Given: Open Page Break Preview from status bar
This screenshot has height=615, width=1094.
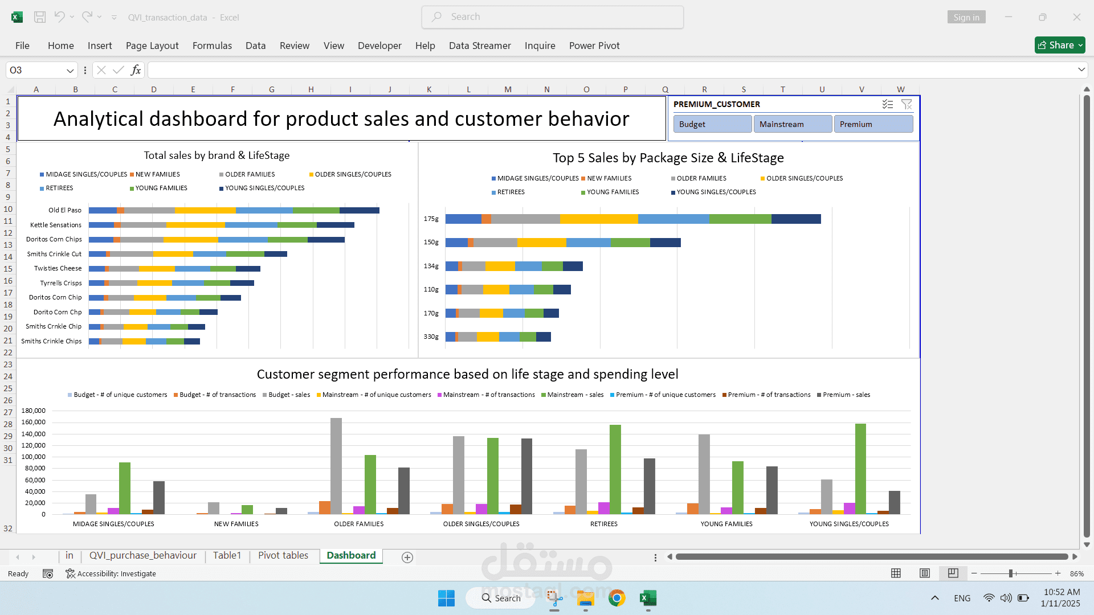Looking at the screenshot, I should (x=953, y=573).
